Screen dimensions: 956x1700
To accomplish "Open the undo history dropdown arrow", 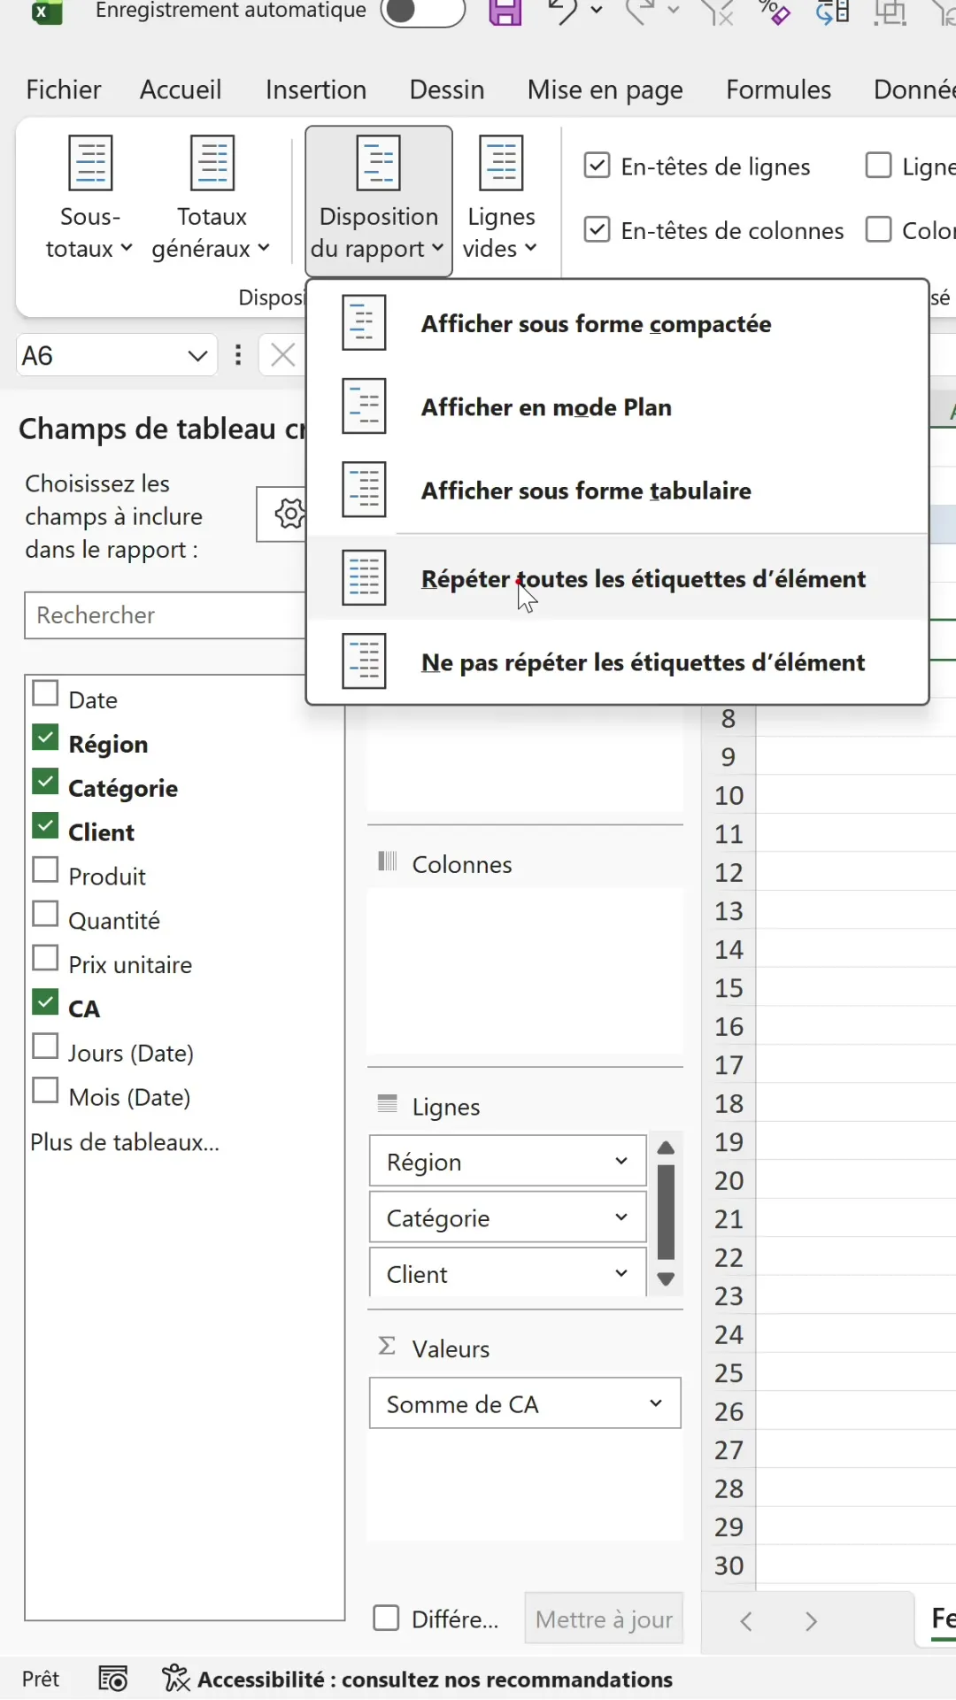I will tap(597, 11).
